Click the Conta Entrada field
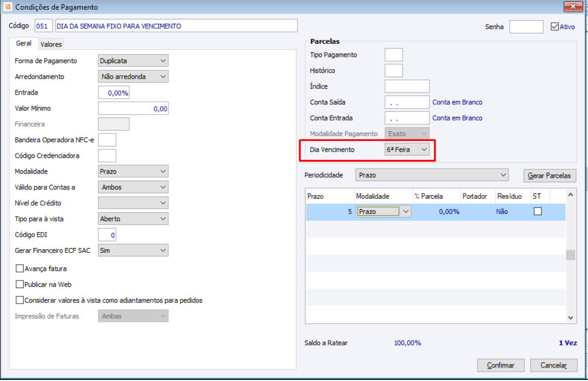 coord(407,118)
